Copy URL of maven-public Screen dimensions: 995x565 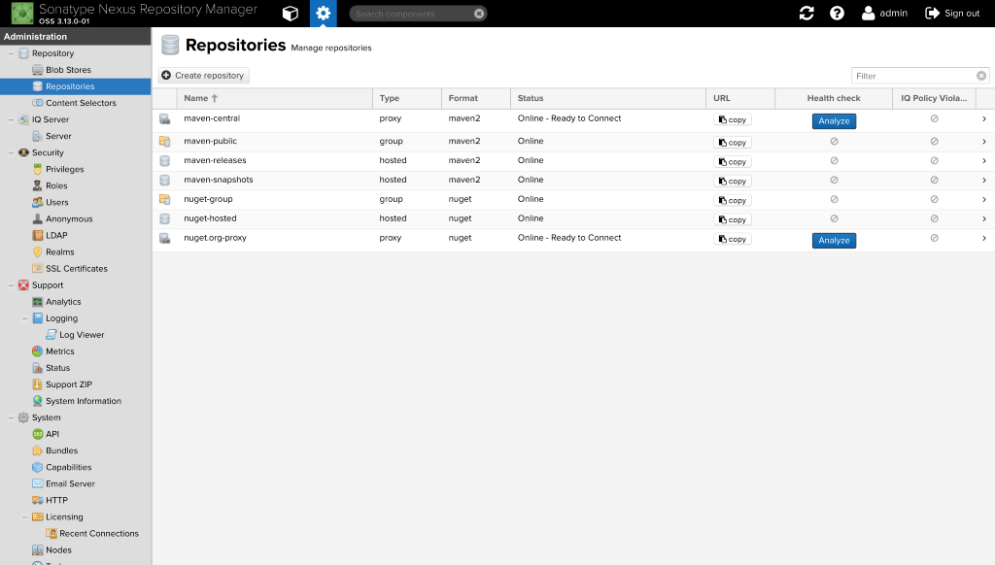pyautogui.click(x=733, y=143)
